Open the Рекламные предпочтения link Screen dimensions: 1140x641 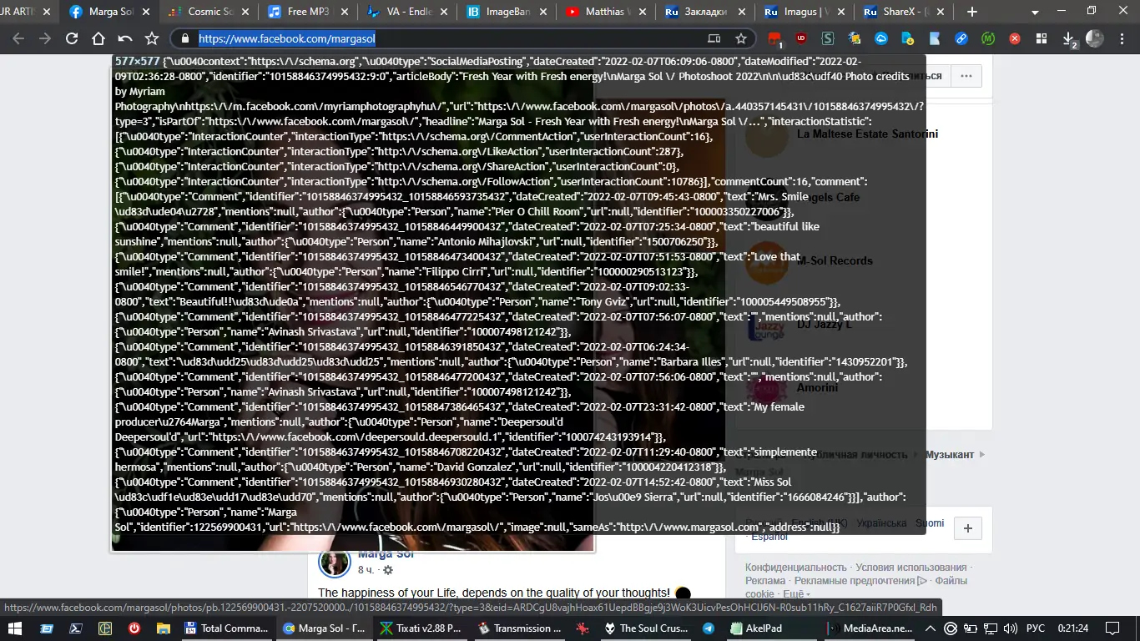pyautogui.click(x=860, y=581)
